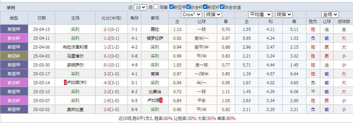Click the 7-1 corner count

click(134, 29)
